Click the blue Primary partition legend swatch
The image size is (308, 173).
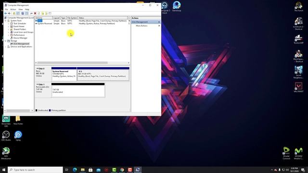pos(50,111)
